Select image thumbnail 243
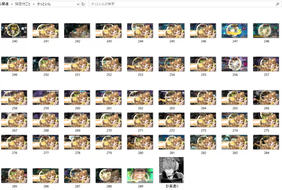Image resolution: width=282 pixels, height=190 pixels. click(109, 31)
